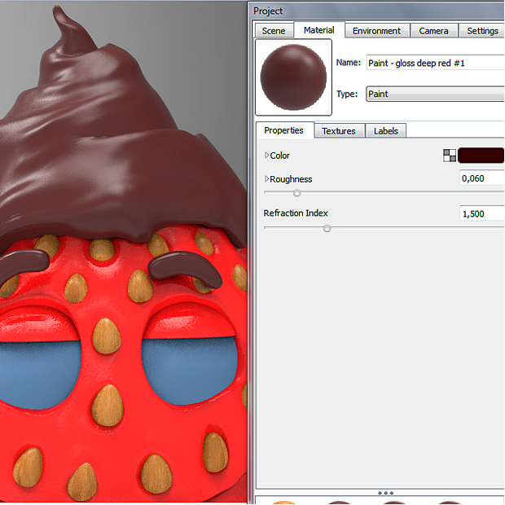505x505 pixels.
Task: Open the material Type dropdown
Action: tap(435, 94)
